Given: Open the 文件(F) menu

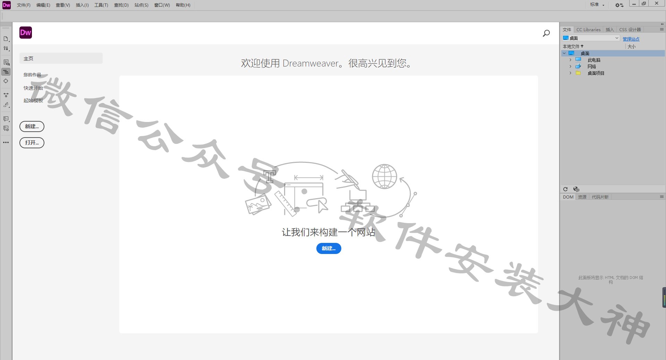Looking at the screenshot, I should coord(24,5).
